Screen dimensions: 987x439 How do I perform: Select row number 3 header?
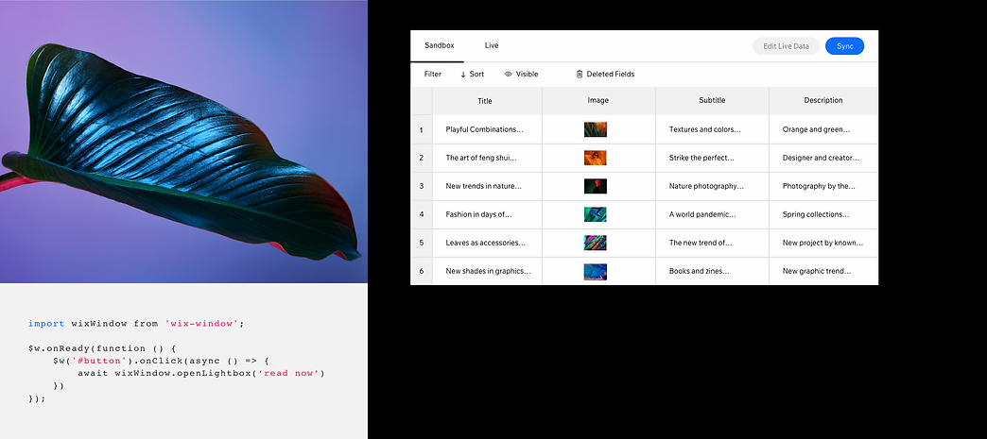pos(422,186)
